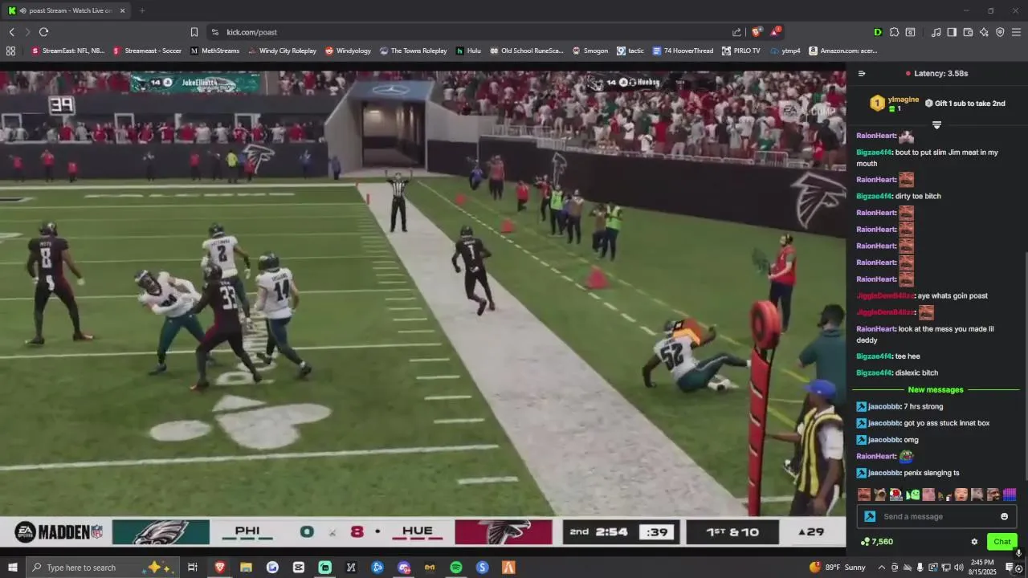Open the ytmp4 bookmark

[785, 51]
